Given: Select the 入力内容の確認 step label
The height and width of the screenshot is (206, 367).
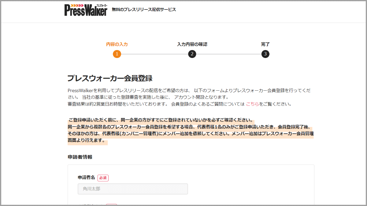Looking at the screenshot, I should 192,44.
